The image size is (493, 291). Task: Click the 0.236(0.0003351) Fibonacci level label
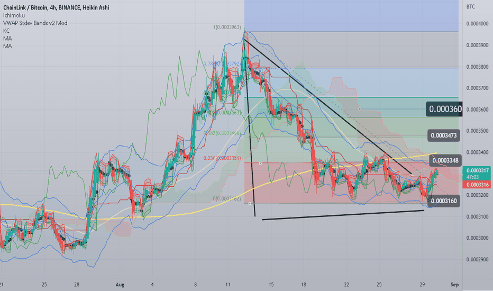point(222,158)
